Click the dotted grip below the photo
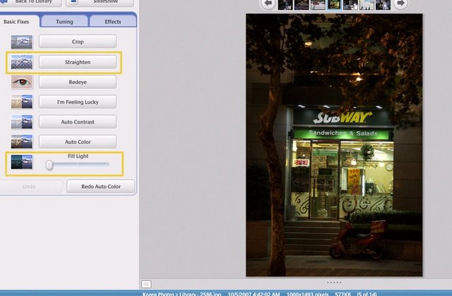This screenshot has height=296, width=452. [334, 283]
